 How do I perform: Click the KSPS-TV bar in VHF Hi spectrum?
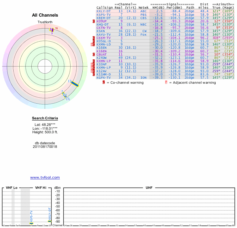31,223
